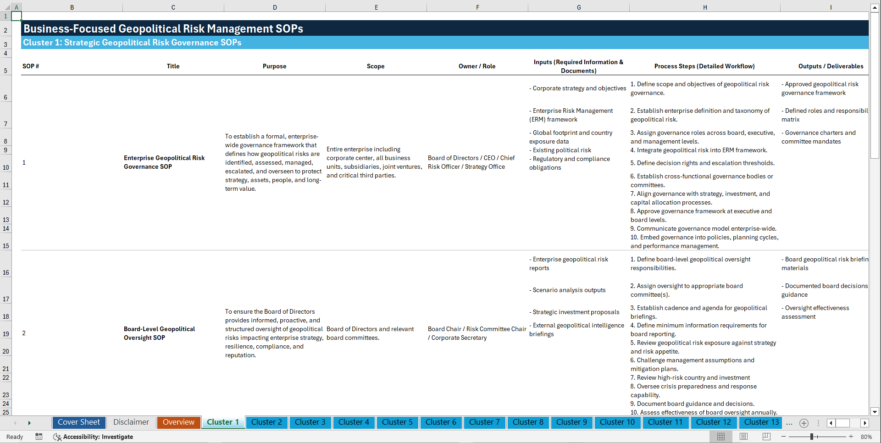
Task: Click the vertical scrollbar down arrow
Action: tap(875, 412)
